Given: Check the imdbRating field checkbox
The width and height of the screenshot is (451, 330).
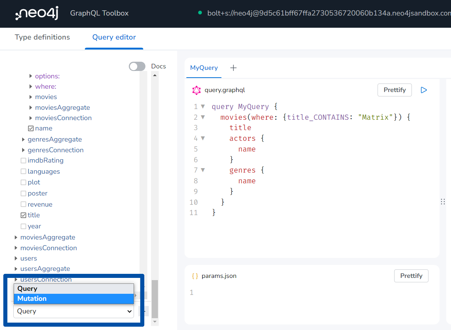Looking at the screenshot, I should [x=24, y=161].
